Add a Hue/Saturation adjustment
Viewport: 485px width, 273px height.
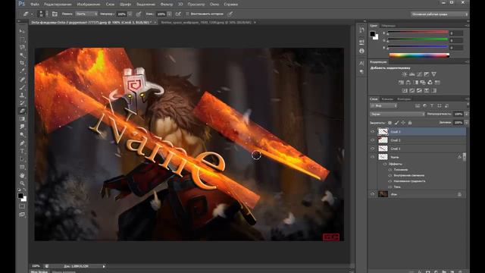click(x=401, y=83)
